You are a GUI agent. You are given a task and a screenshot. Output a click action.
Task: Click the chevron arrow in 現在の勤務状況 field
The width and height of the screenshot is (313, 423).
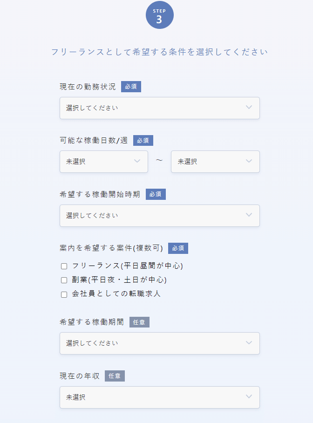tap(249, 108)
